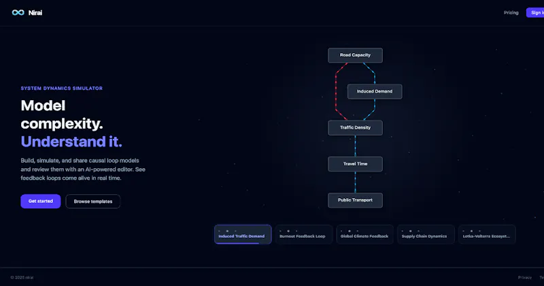
Task: Open the Privacy footer link
Action: [x=524, y=277]
